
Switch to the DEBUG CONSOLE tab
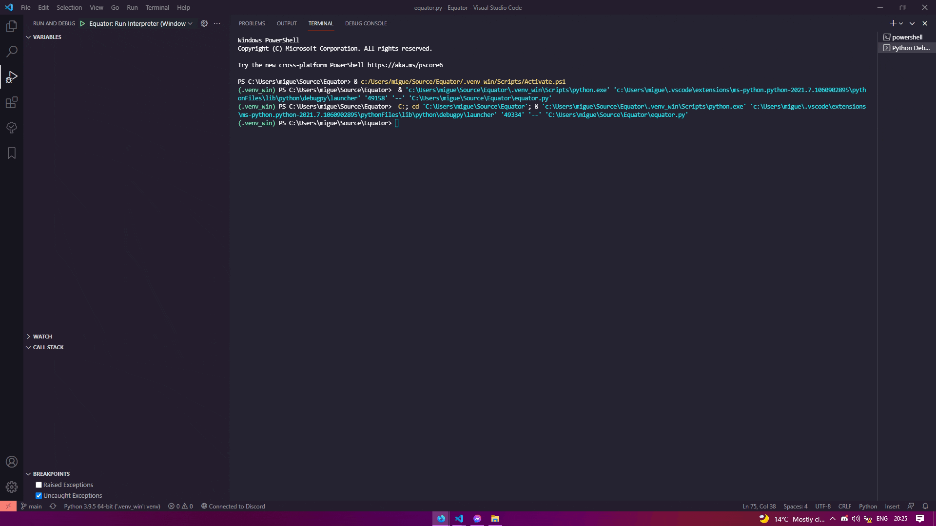[x=366, y=23]
